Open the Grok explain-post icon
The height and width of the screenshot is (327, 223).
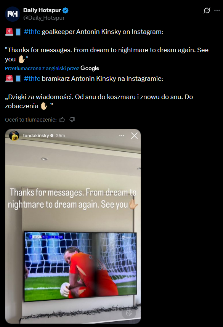pos(207,10)
